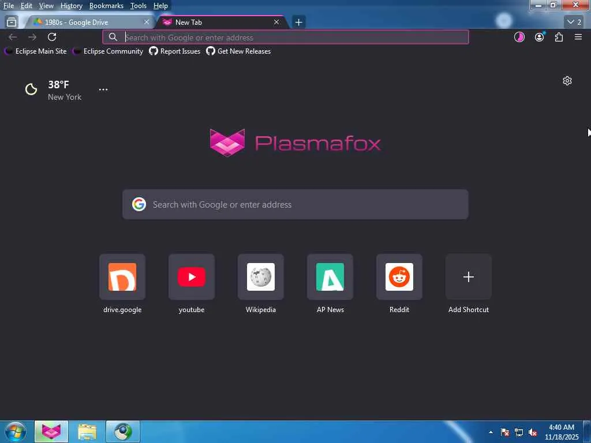This screenshot has height=443, width=591.
Task: Open the View menu
Action: (x=46, y=6)
